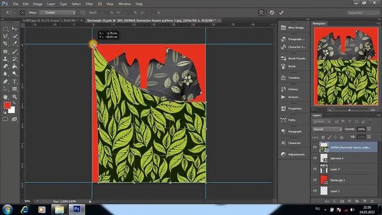Open the Timeline panel
Image resolution: width=382 pixels, height=215 pixels.
pos(291,78)
